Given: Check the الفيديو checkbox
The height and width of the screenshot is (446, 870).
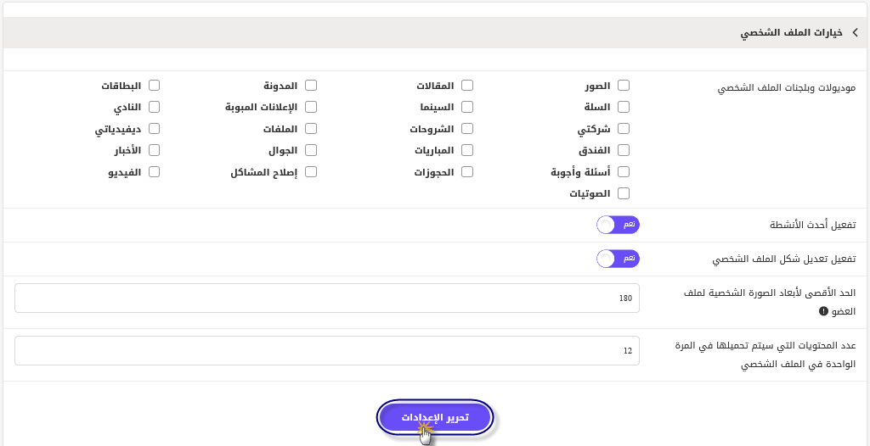Looking at the screenshot, I should point(154,172).
